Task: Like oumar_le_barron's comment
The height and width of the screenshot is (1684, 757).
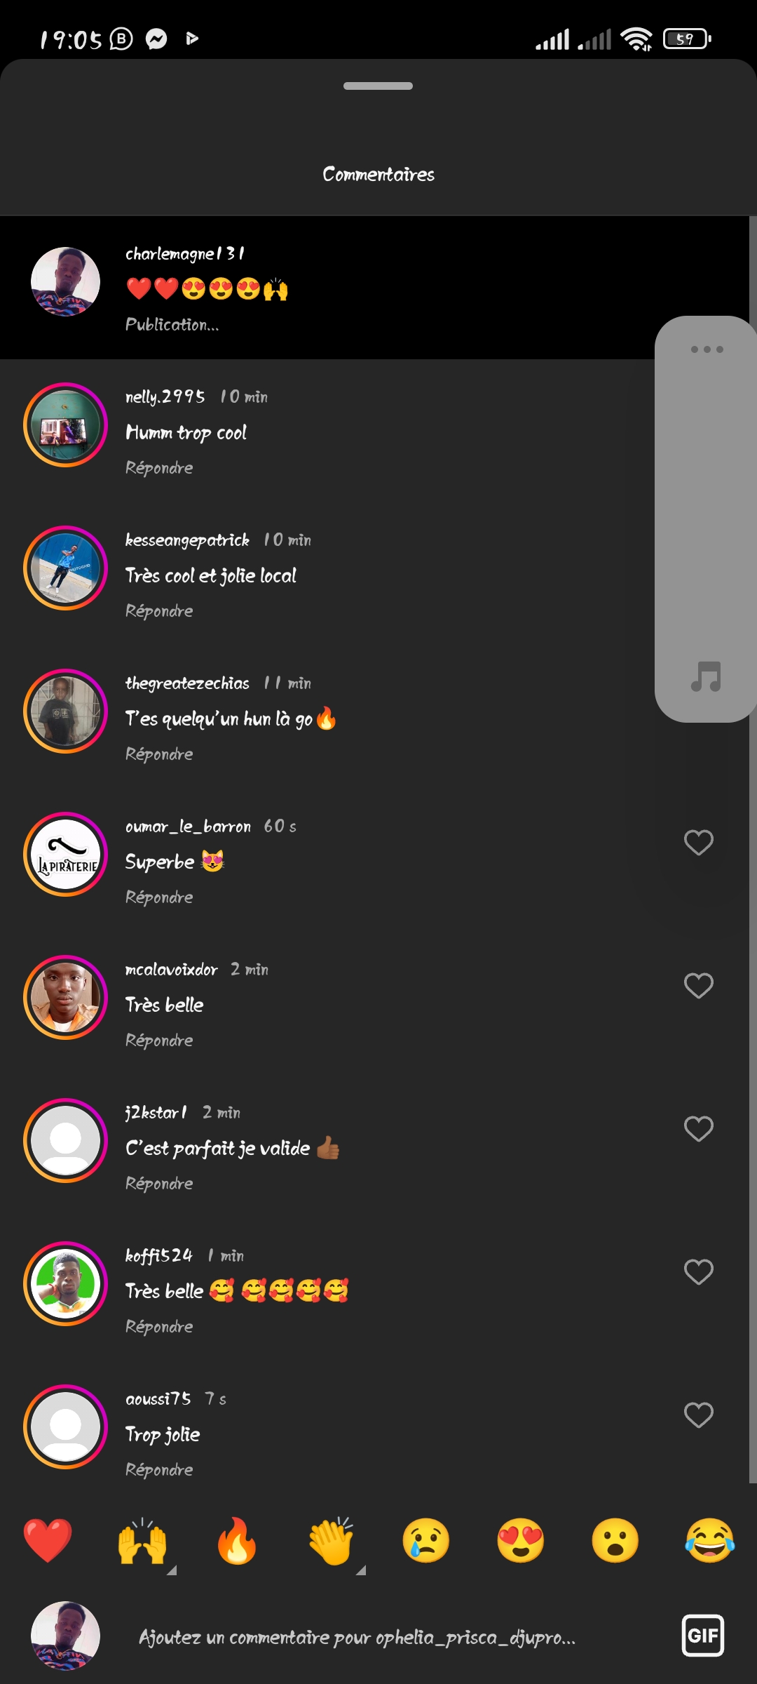Action: 698,843
